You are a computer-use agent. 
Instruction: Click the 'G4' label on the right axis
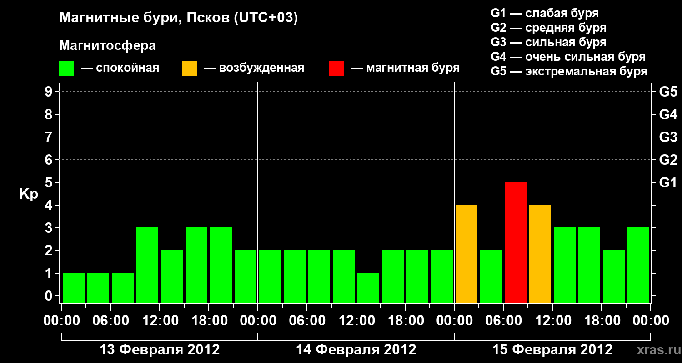point(668,114)
